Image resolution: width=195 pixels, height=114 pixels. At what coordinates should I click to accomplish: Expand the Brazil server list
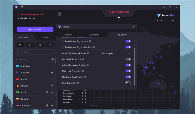coord(52,92)
